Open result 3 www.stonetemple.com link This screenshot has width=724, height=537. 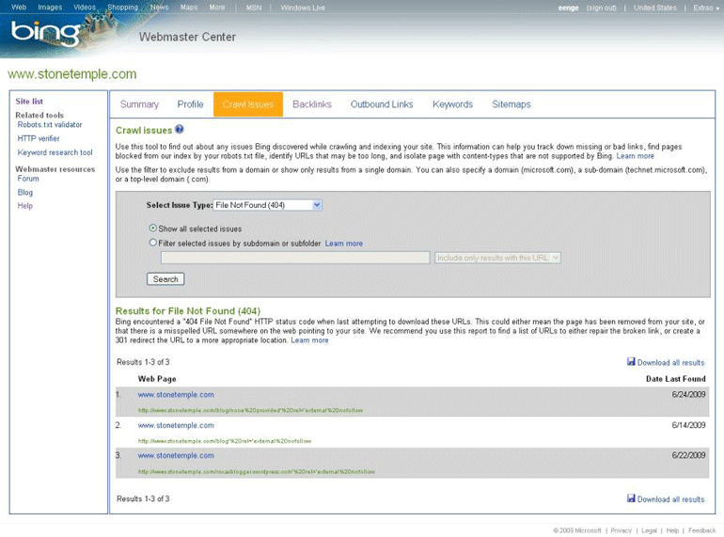pos(176,455)
